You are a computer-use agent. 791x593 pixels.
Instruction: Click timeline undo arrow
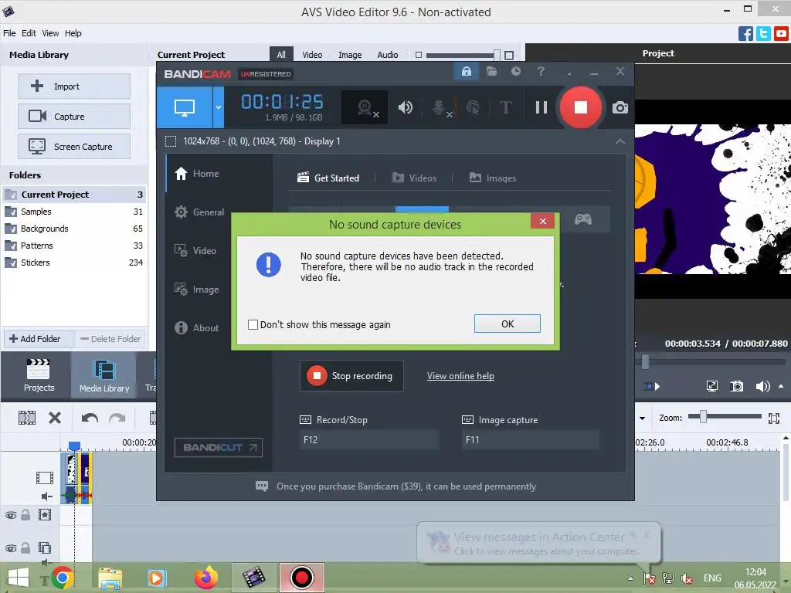[x=90, y=418]
